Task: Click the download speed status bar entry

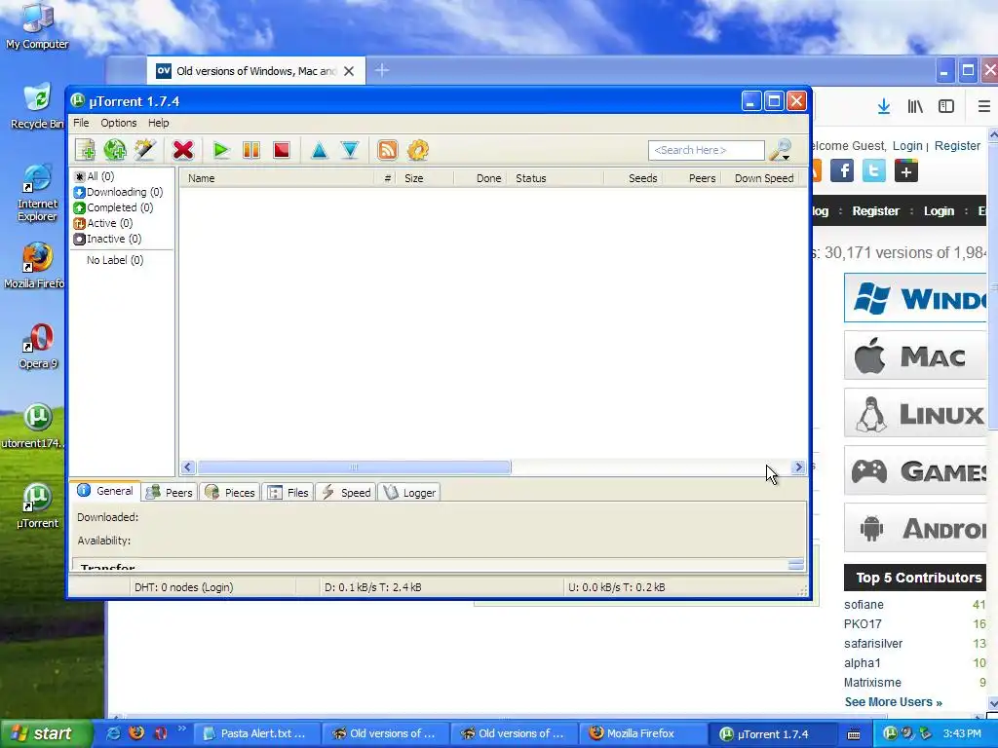Action: [x=373, y=587]
